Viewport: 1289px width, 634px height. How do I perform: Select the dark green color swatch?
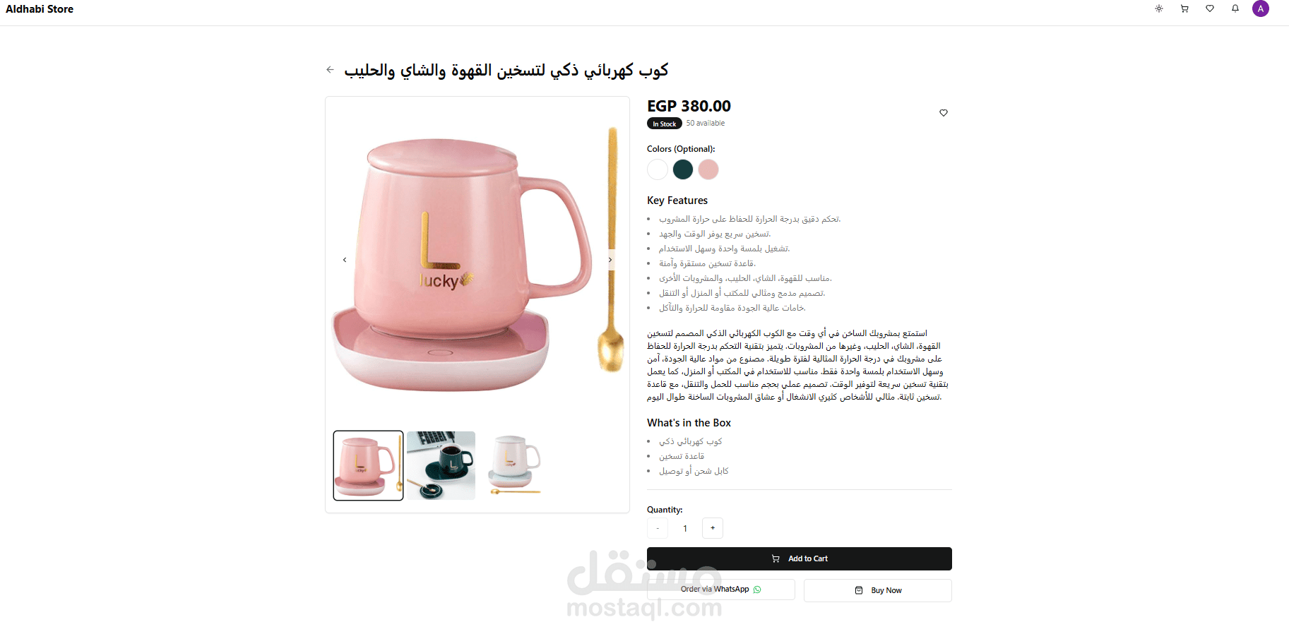pos(683,169)
